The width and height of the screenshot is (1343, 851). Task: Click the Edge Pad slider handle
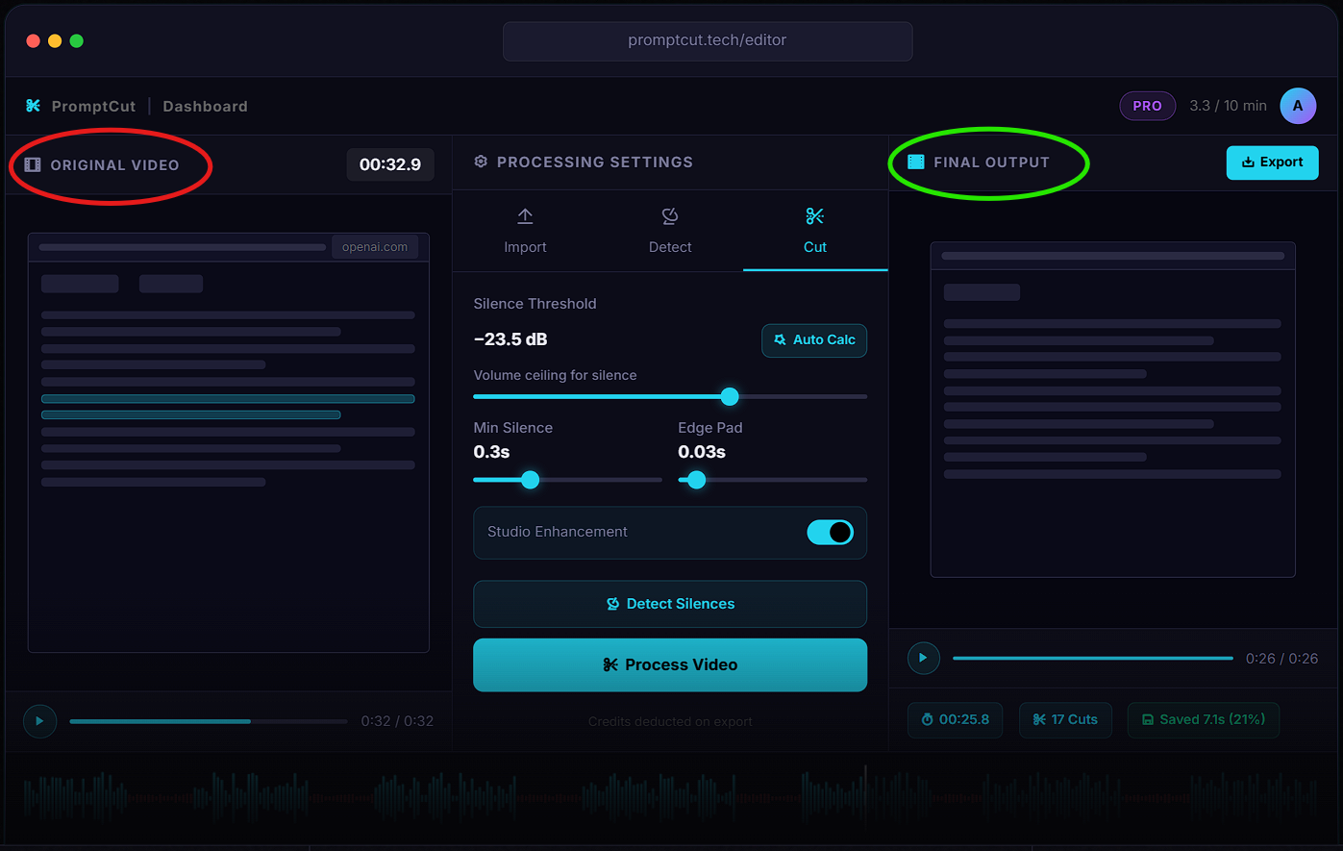(x=697, y=480)
